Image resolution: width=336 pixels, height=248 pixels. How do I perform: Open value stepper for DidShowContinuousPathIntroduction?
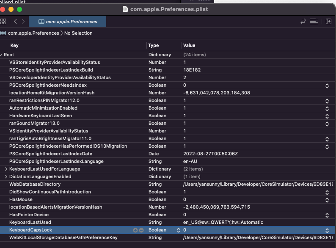click(x=327, y=193)
